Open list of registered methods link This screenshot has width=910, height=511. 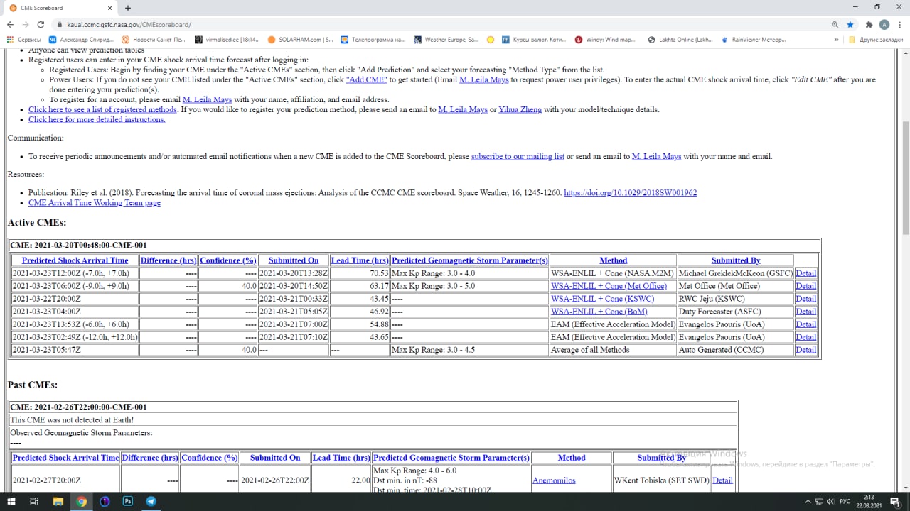(103, 110)
